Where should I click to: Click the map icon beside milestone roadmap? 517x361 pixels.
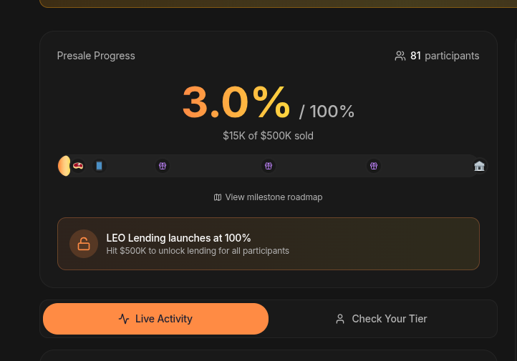pyautogui.click(x=218, y=197)
